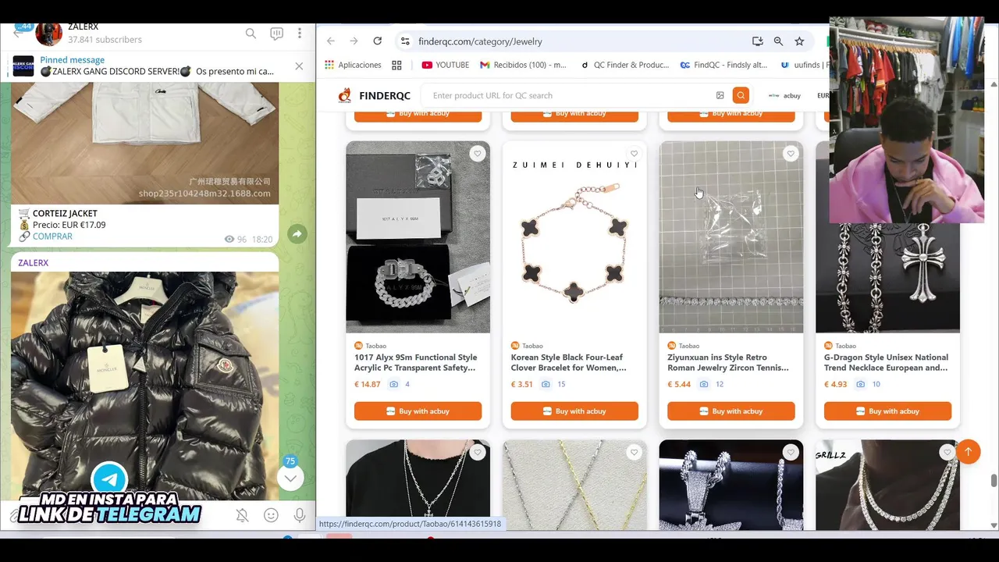999x562 pixels.
Task: Click install app icon in address bar
Action: click(x=757, y=41)
